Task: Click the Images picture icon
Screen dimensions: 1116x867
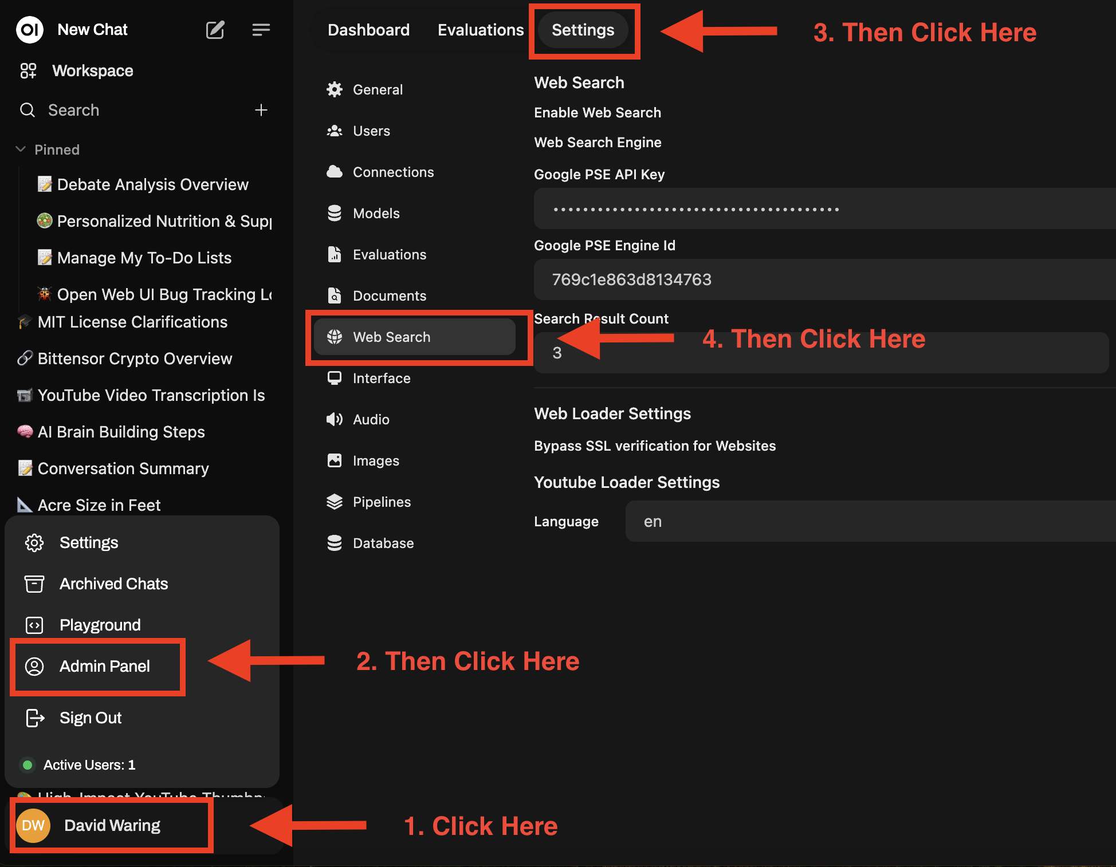Action: [x=335, y=460]
